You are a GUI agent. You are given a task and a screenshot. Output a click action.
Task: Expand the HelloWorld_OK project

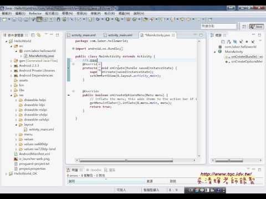coord(7,174)
